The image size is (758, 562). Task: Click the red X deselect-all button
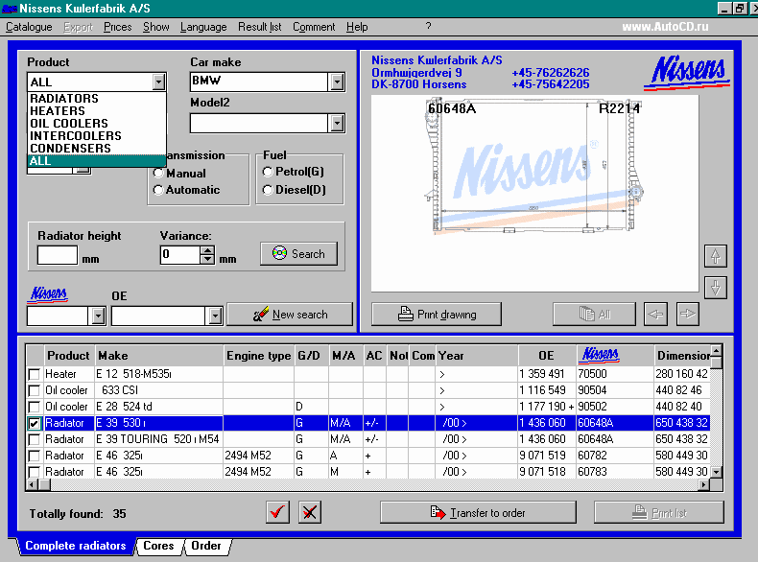(310, 512)
